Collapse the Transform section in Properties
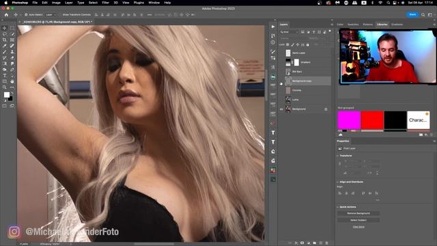The height and width of the screenshot is (246, 437). click(x=338, y=156)
